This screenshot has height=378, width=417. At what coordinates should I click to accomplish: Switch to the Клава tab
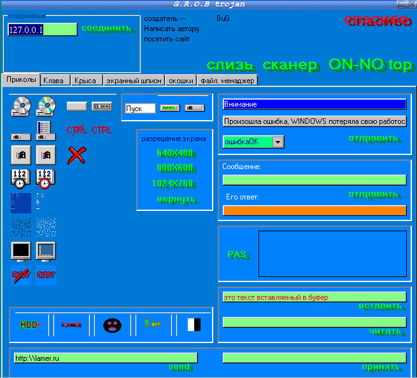pyautogui.click(x=53, y=81)
